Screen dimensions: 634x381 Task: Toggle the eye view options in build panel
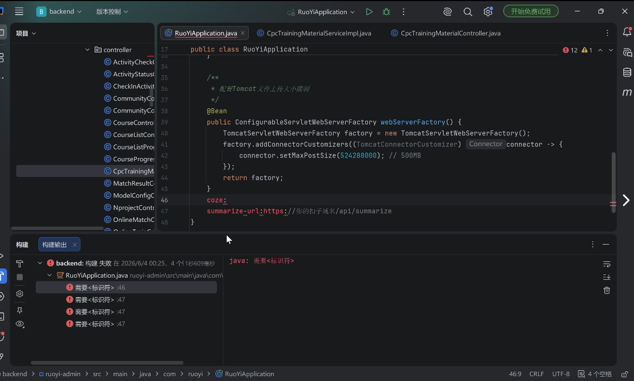point(20,324)
